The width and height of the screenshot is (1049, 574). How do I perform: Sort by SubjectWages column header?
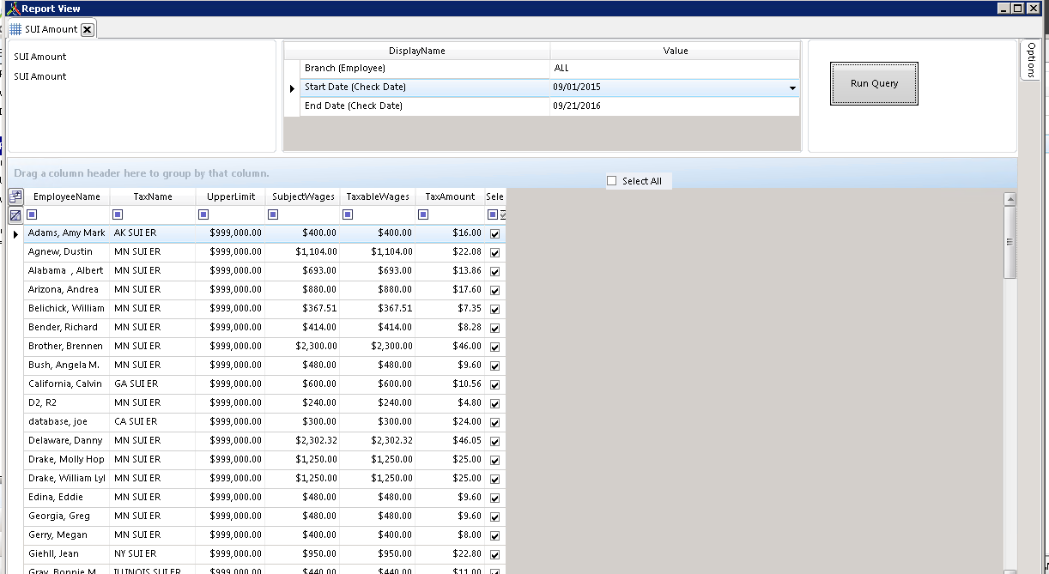302,196
